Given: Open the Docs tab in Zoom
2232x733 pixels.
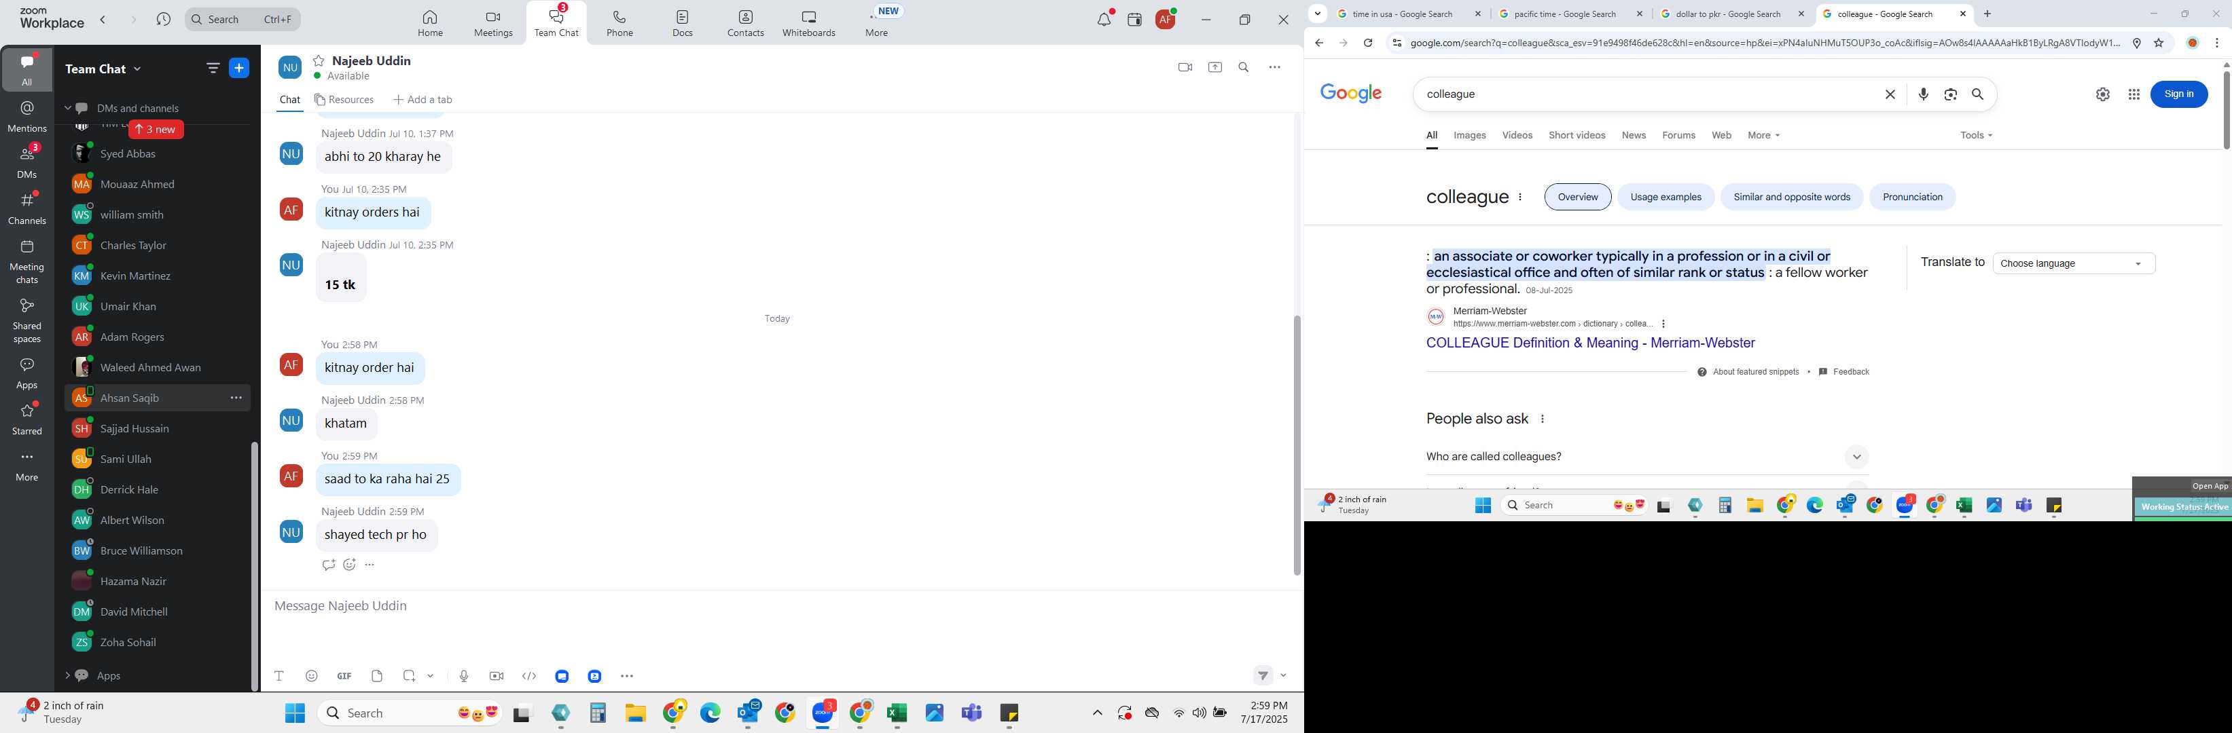Looking at the screenshot, I should coord(683,23).
